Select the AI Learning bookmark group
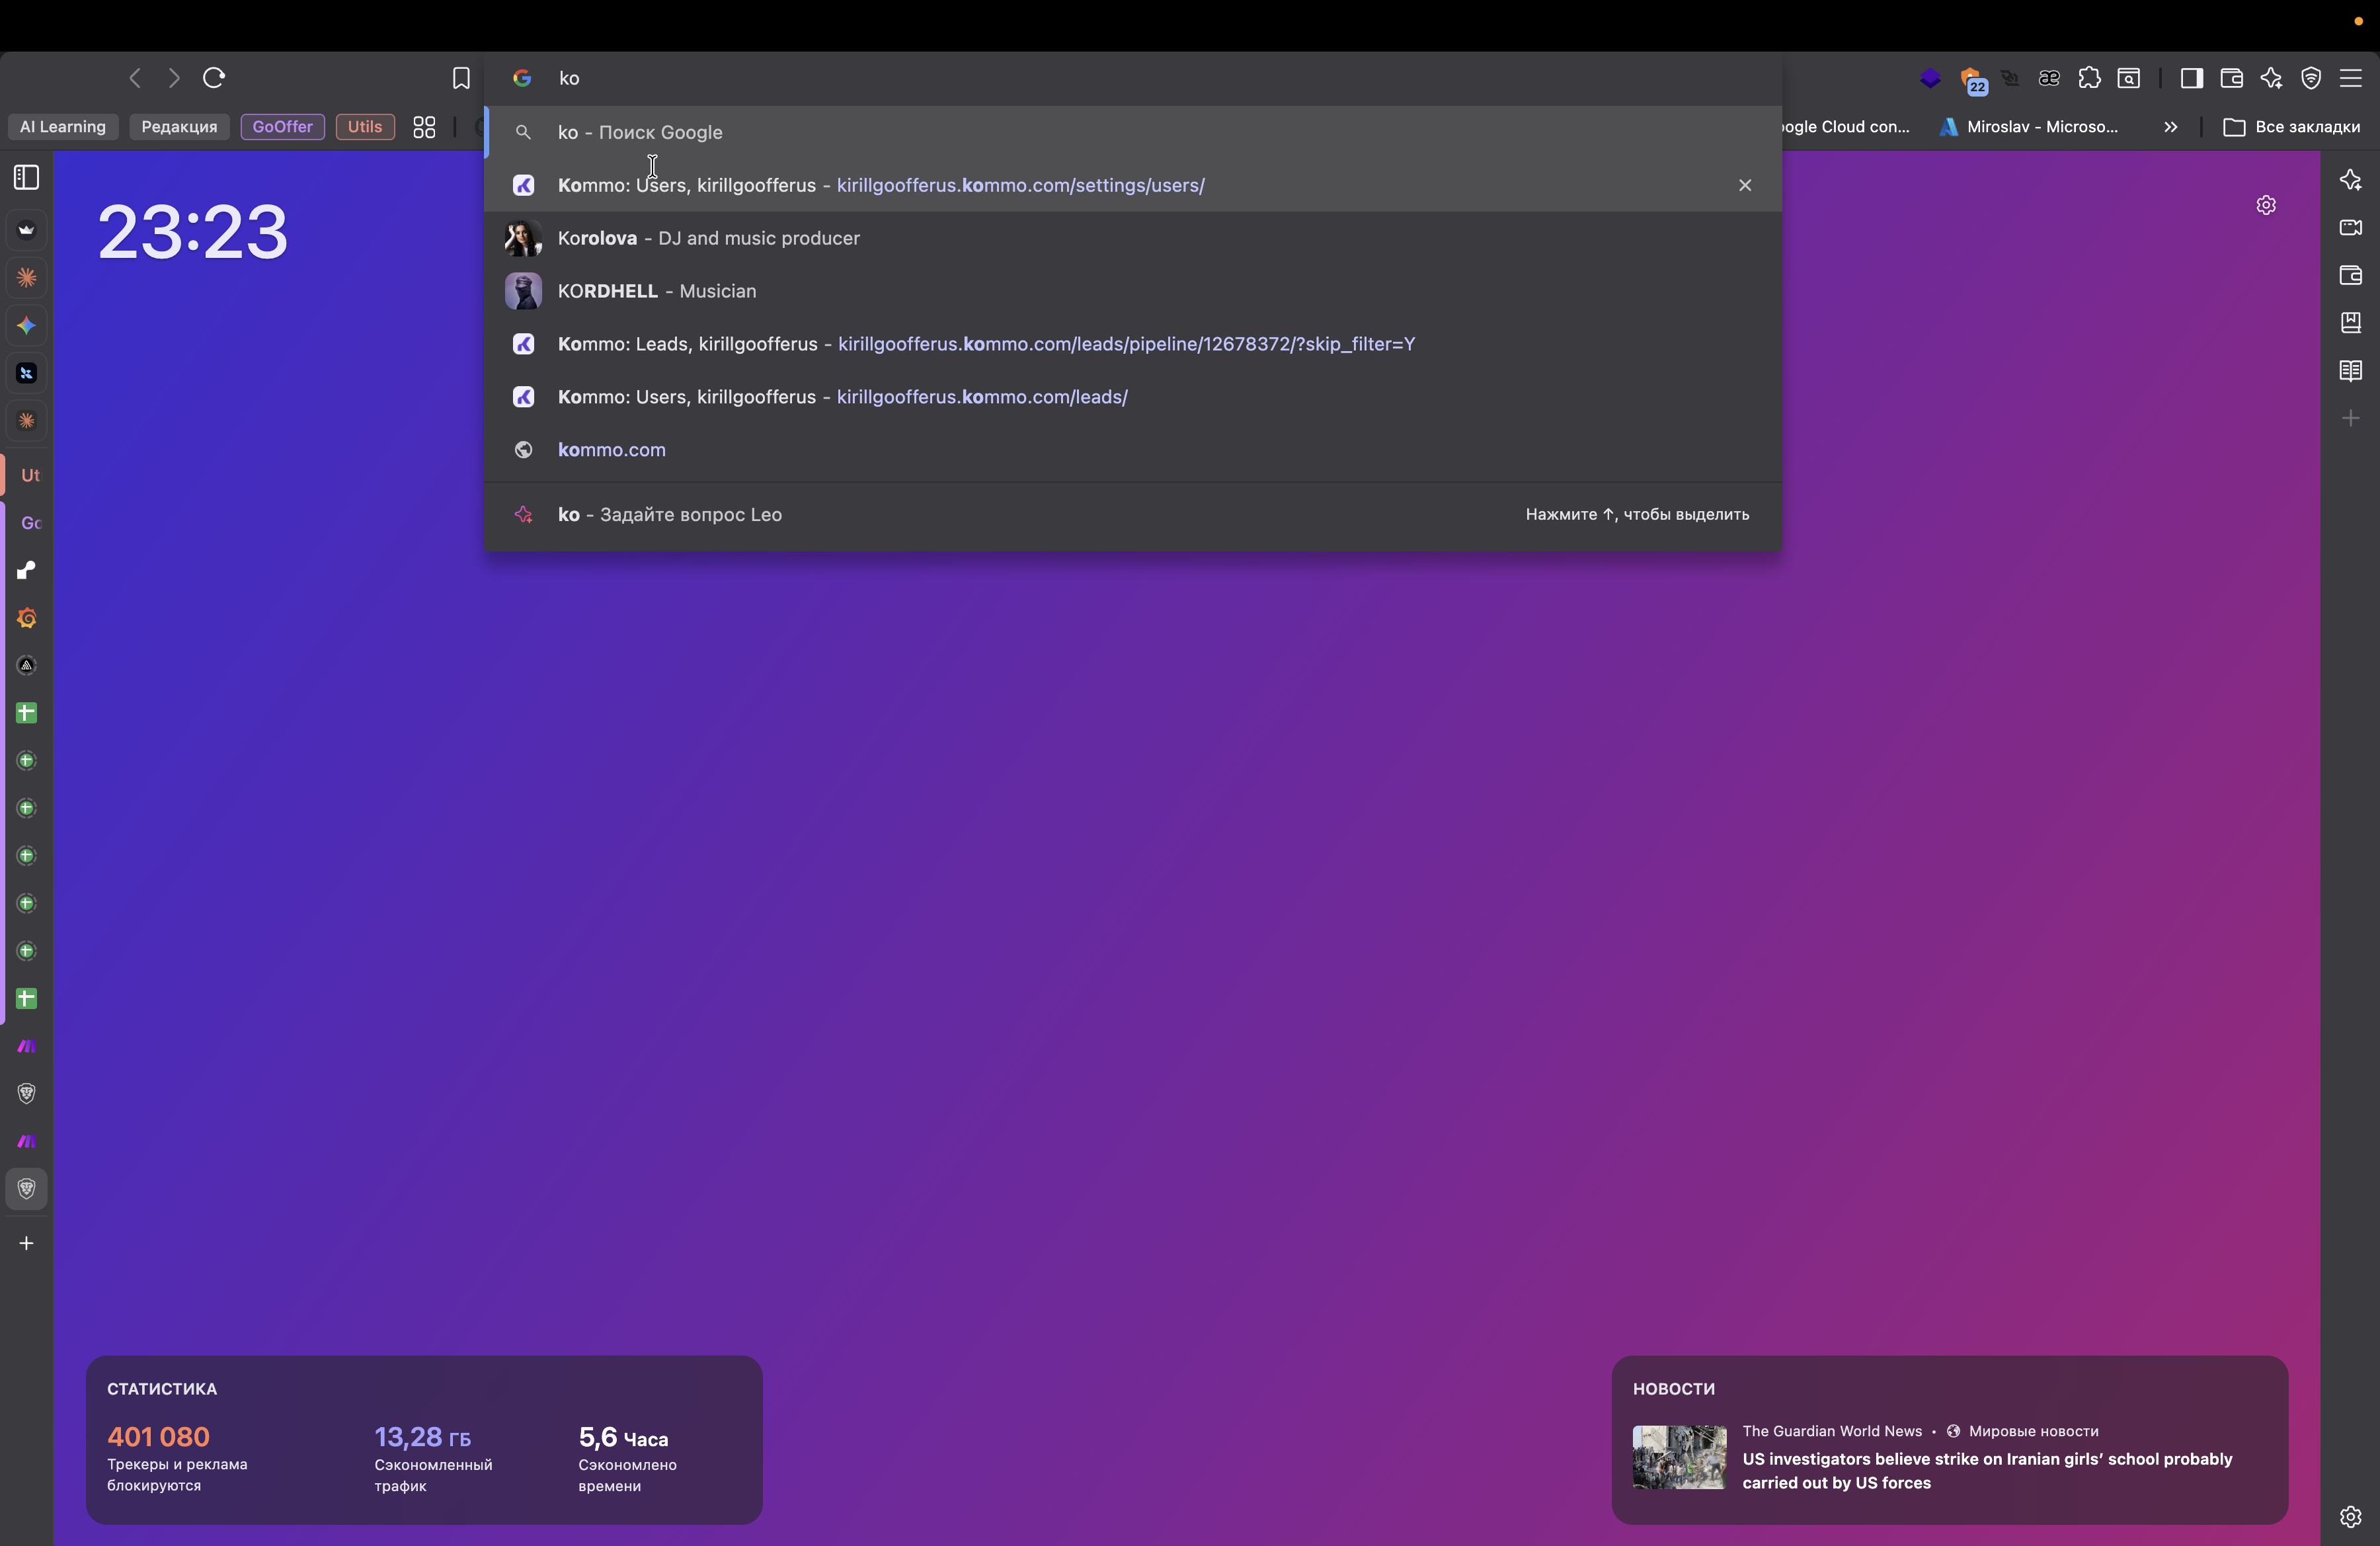The width and height of the screenshot is (2380, 1546). point(63,127)
